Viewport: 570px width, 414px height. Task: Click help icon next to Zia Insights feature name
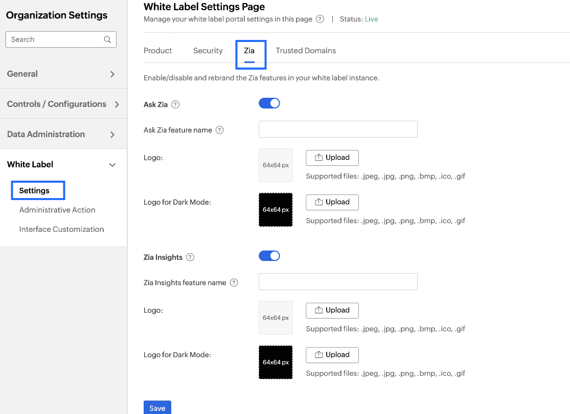pos(234,282)
